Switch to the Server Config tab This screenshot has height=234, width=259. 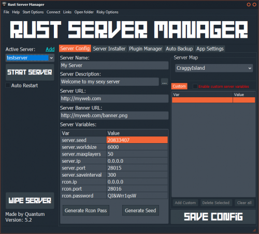75,49
